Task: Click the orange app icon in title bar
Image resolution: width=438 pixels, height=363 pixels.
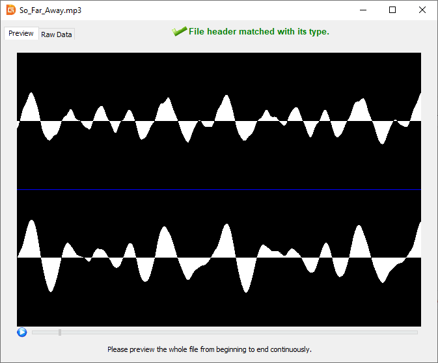Action: click(x=10, y=10)
